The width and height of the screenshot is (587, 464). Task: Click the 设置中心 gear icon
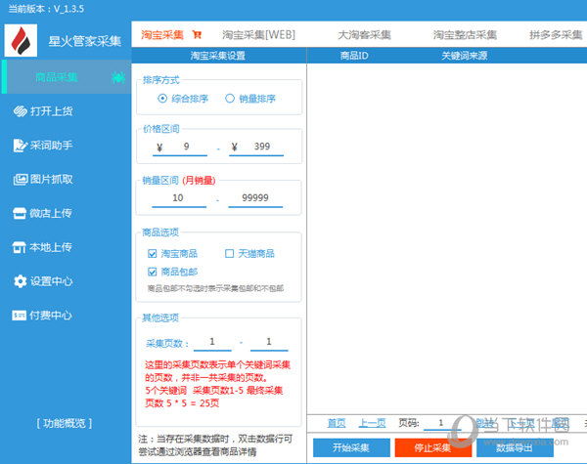pyautogui.click(x=20, y=281)
